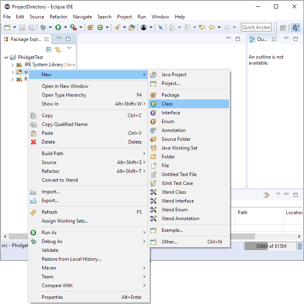304x304 pixels.
Task: Click the Forward navigation arrow icon
Action: click(x=227, y=27)
